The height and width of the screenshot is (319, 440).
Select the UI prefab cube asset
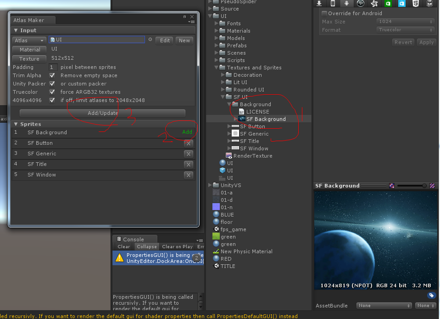(x=226, y=171)
